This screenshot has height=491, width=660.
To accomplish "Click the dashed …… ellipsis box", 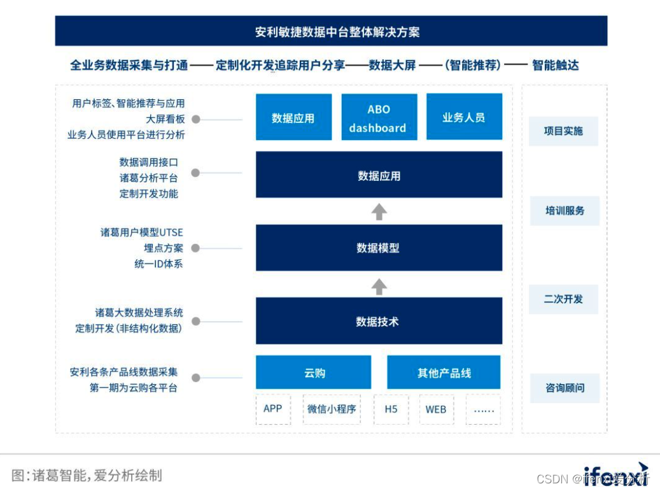I will 483,409.
